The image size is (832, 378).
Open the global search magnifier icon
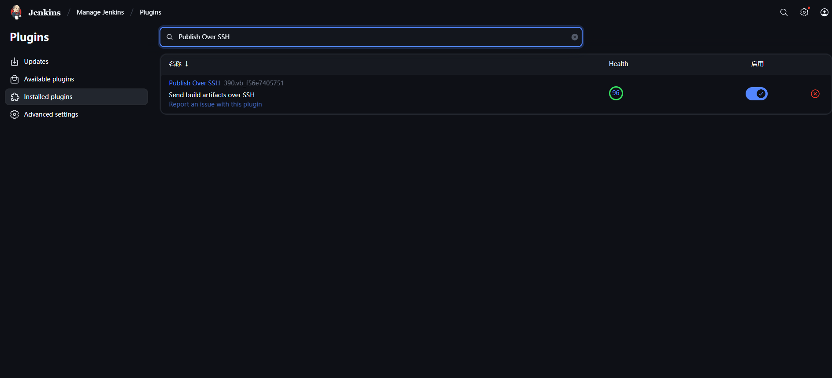(x=784, y=12)
